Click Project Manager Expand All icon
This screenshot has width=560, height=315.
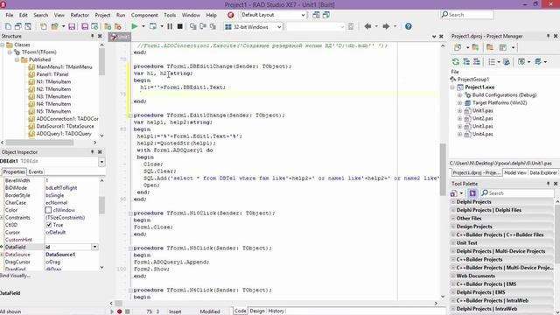click(x=466, y=62)
